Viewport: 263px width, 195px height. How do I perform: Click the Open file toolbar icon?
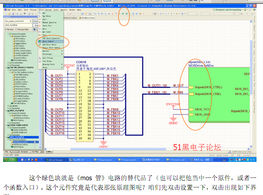click(9, 14)
